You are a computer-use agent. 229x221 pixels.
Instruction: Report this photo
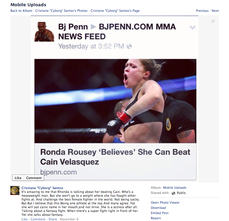[156, 218]
